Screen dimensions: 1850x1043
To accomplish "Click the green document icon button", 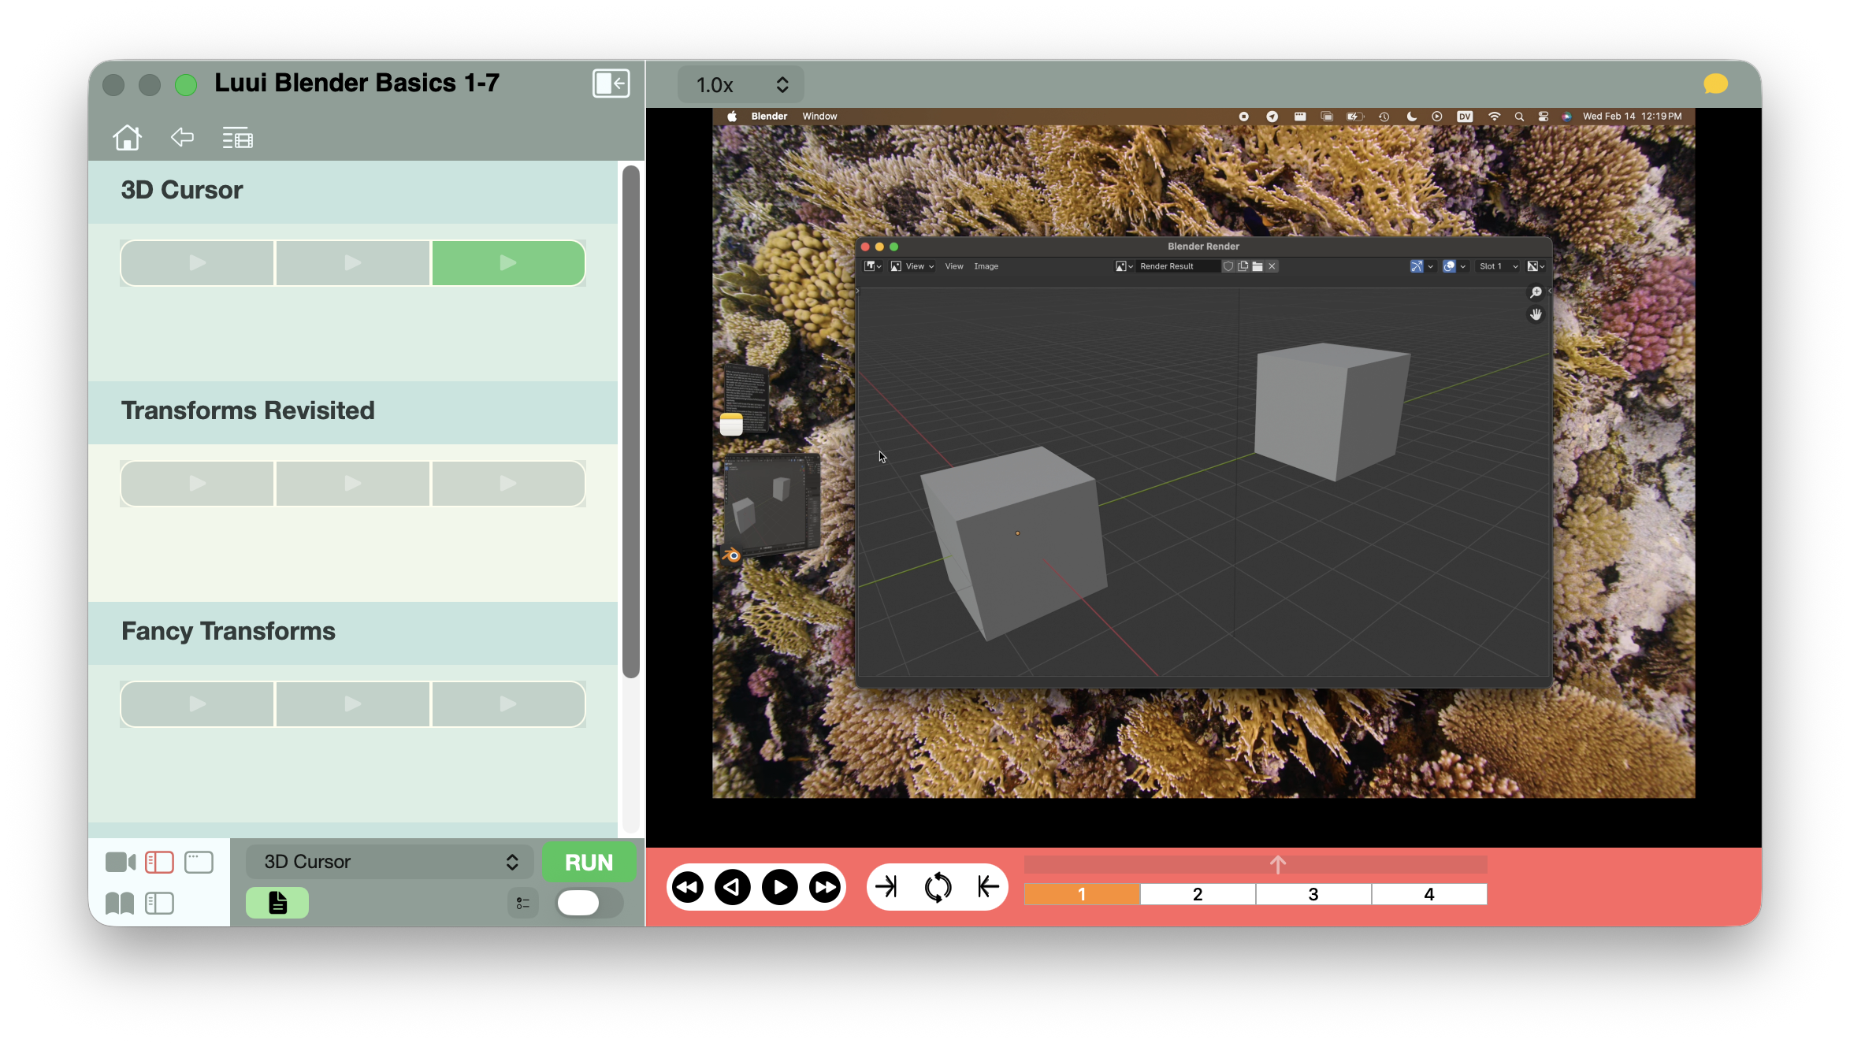I will 277,903.
